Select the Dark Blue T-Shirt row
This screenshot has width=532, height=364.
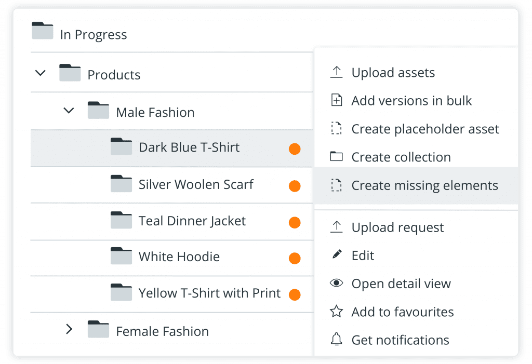pos(189,147)
